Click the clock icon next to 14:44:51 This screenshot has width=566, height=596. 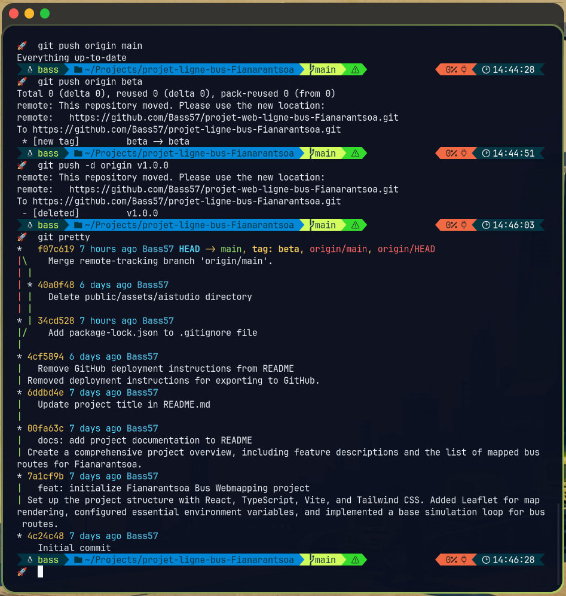(486, 153)
